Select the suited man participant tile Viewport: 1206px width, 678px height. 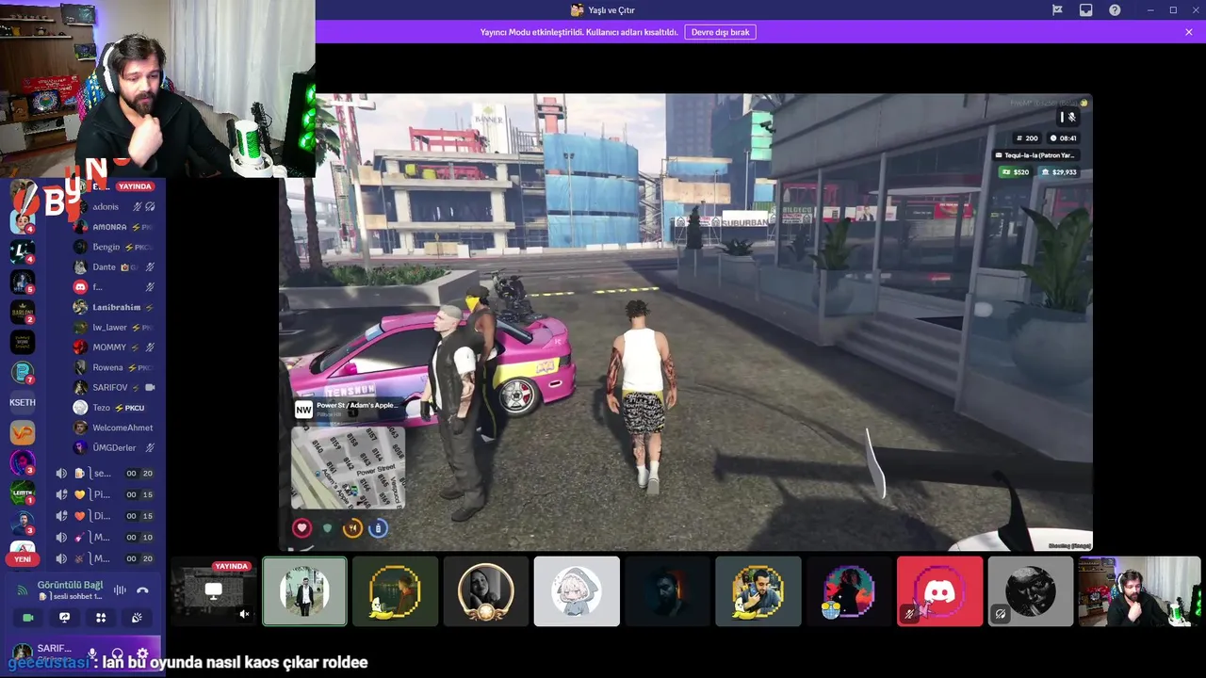click(x=304, y=591)
